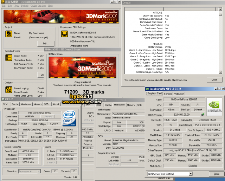Click the GPU-Z title bar icon

coord(147,89)
